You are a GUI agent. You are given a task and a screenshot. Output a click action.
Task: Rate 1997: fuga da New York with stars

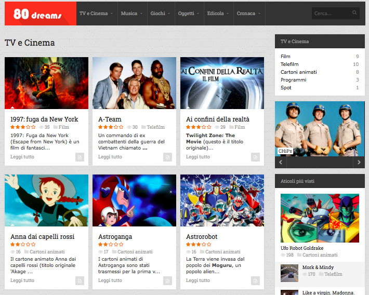[23, 127]
